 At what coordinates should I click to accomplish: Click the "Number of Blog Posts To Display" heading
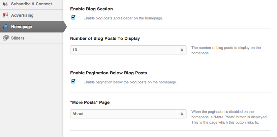click(105, 38)
